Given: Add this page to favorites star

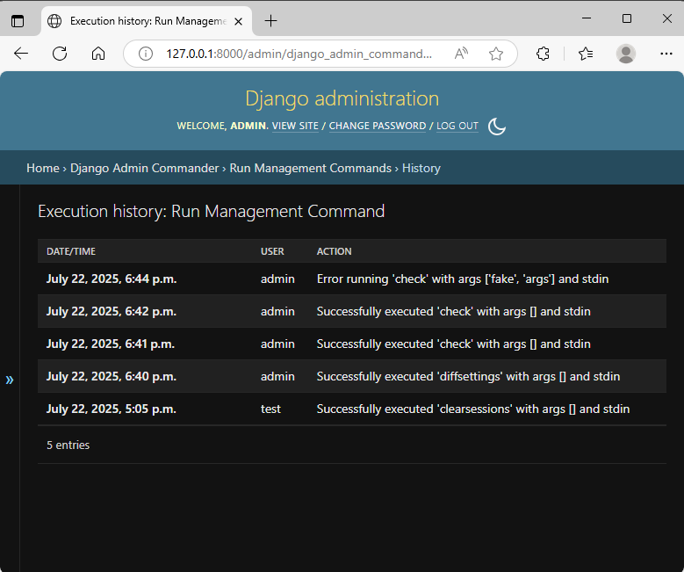Looking at the screenshot, I should (496, 54).
